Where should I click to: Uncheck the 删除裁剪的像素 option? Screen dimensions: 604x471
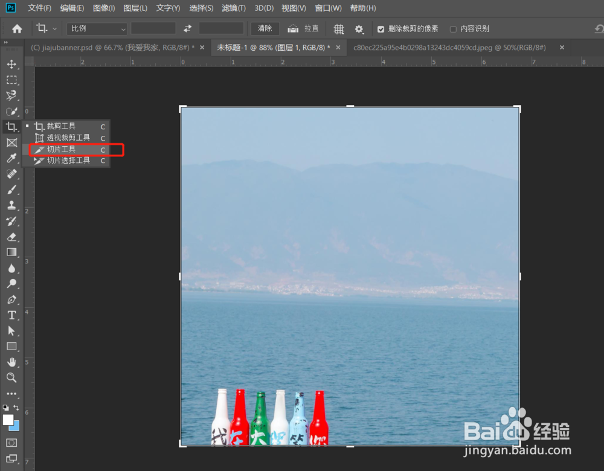click(381, 28)
